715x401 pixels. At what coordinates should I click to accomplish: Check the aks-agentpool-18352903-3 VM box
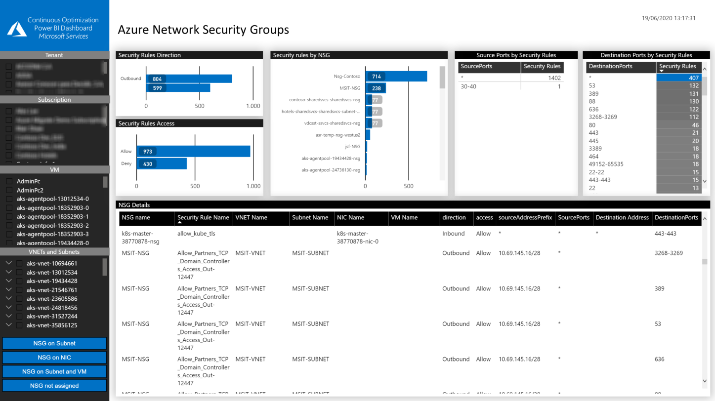point(9,234)
